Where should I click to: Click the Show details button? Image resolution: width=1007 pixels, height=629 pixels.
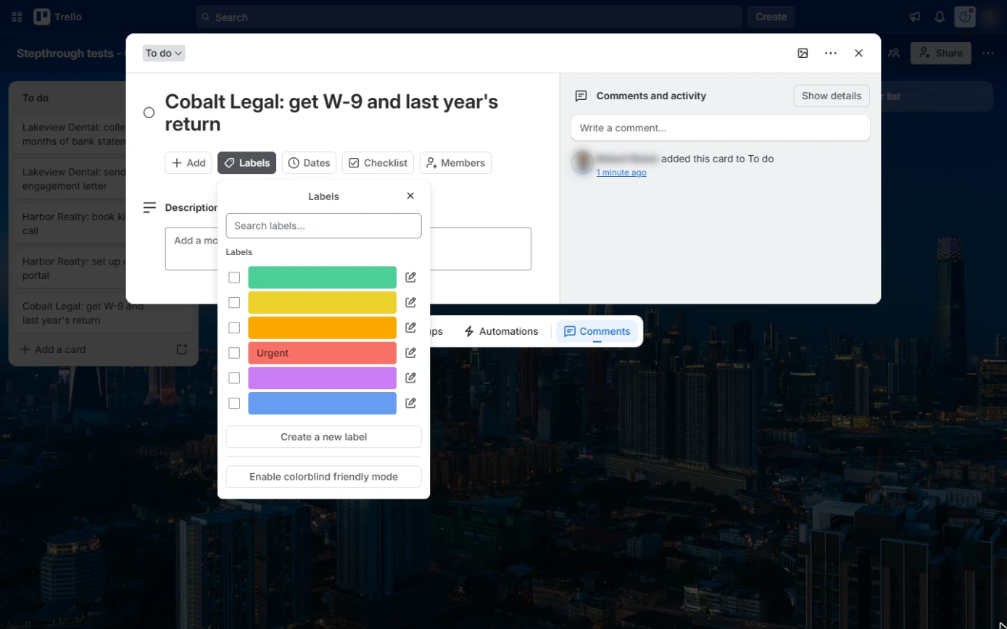pyautogui.click(x=832, y=96)
